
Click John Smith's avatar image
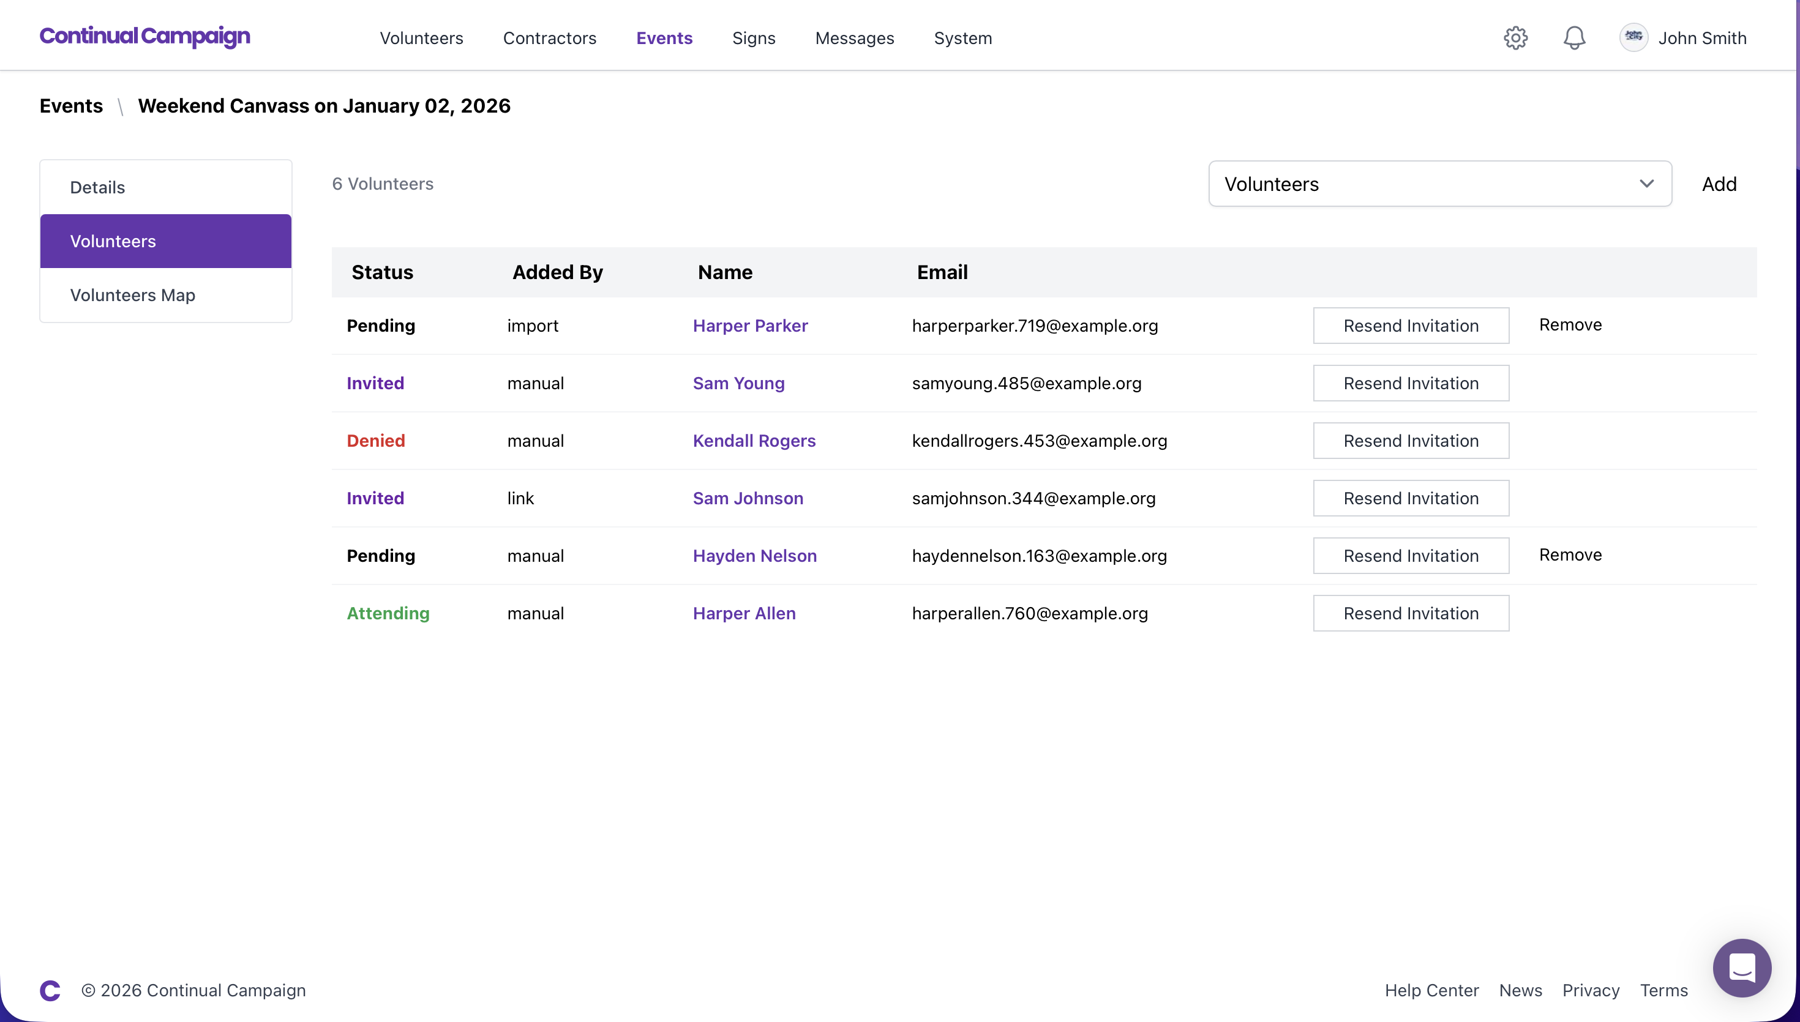[x=1633, y=37]
